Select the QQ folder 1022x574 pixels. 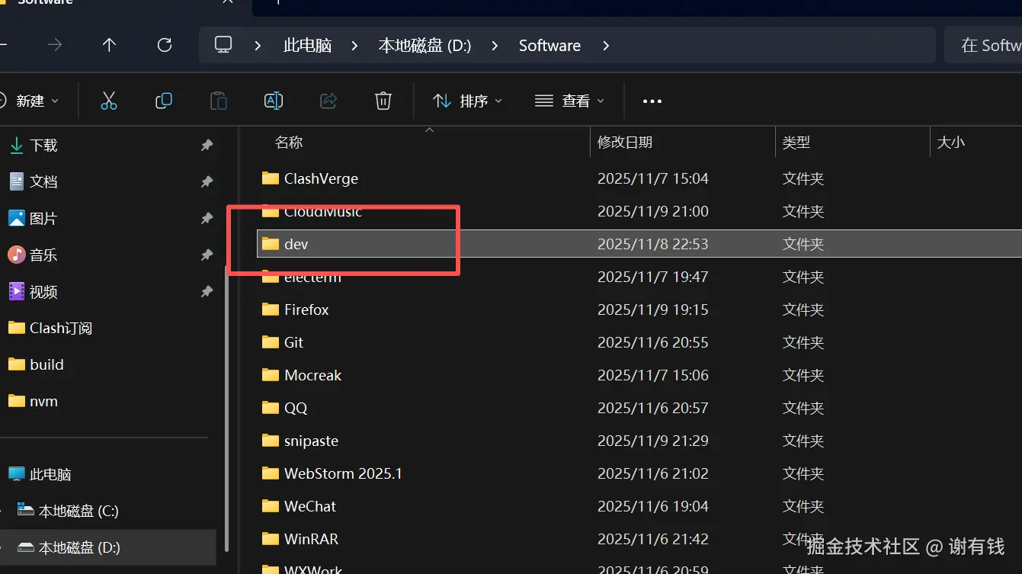point(296,408)
